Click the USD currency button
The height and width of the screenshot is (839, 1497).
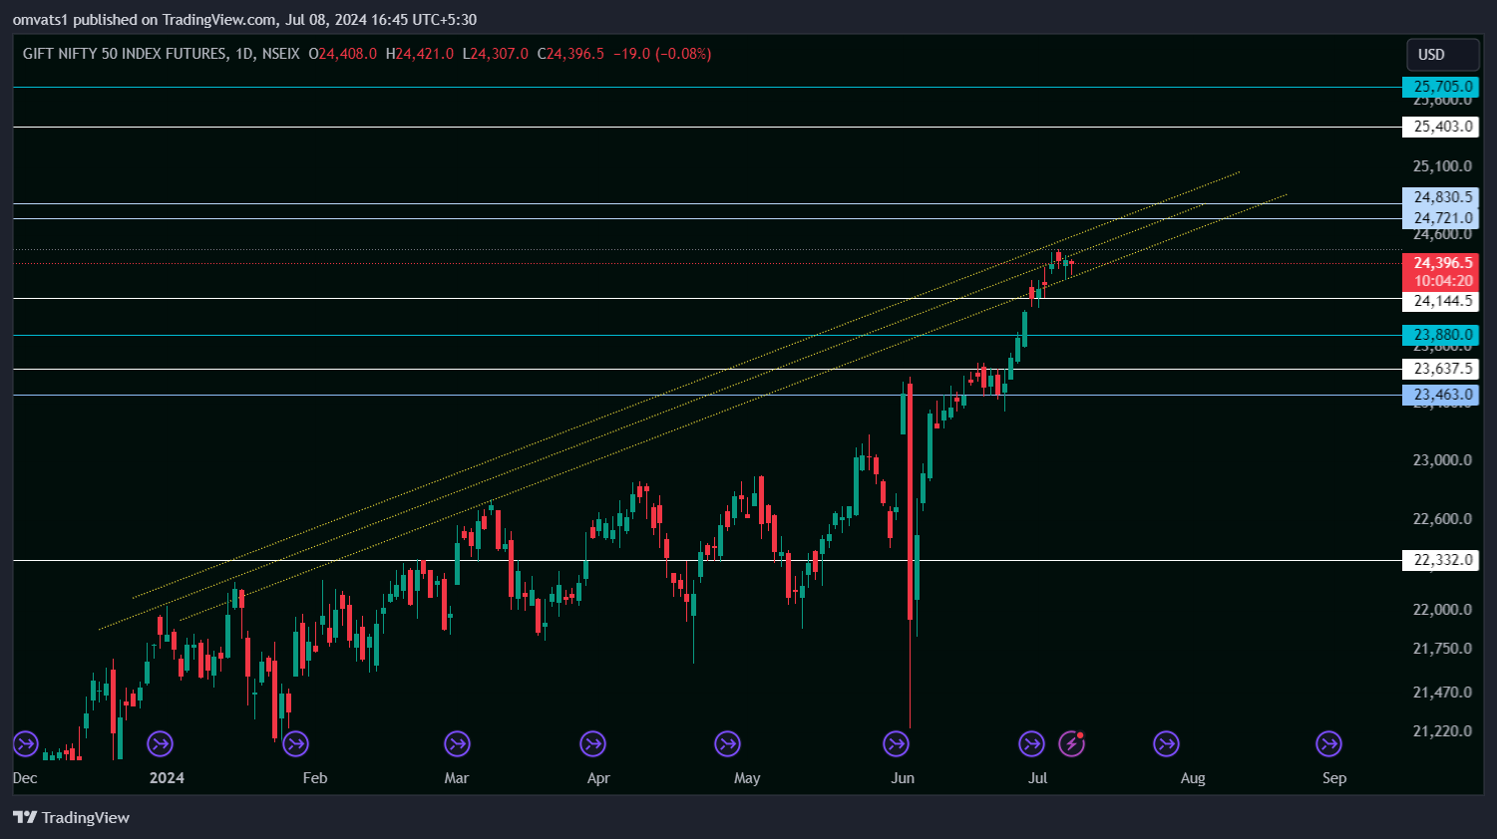point(1442,55)
